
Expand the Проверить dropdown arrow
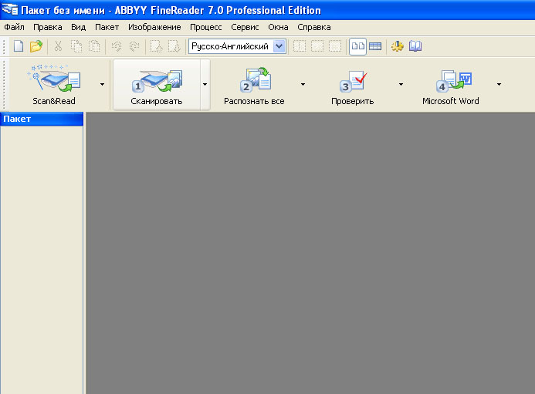point(401,84)
